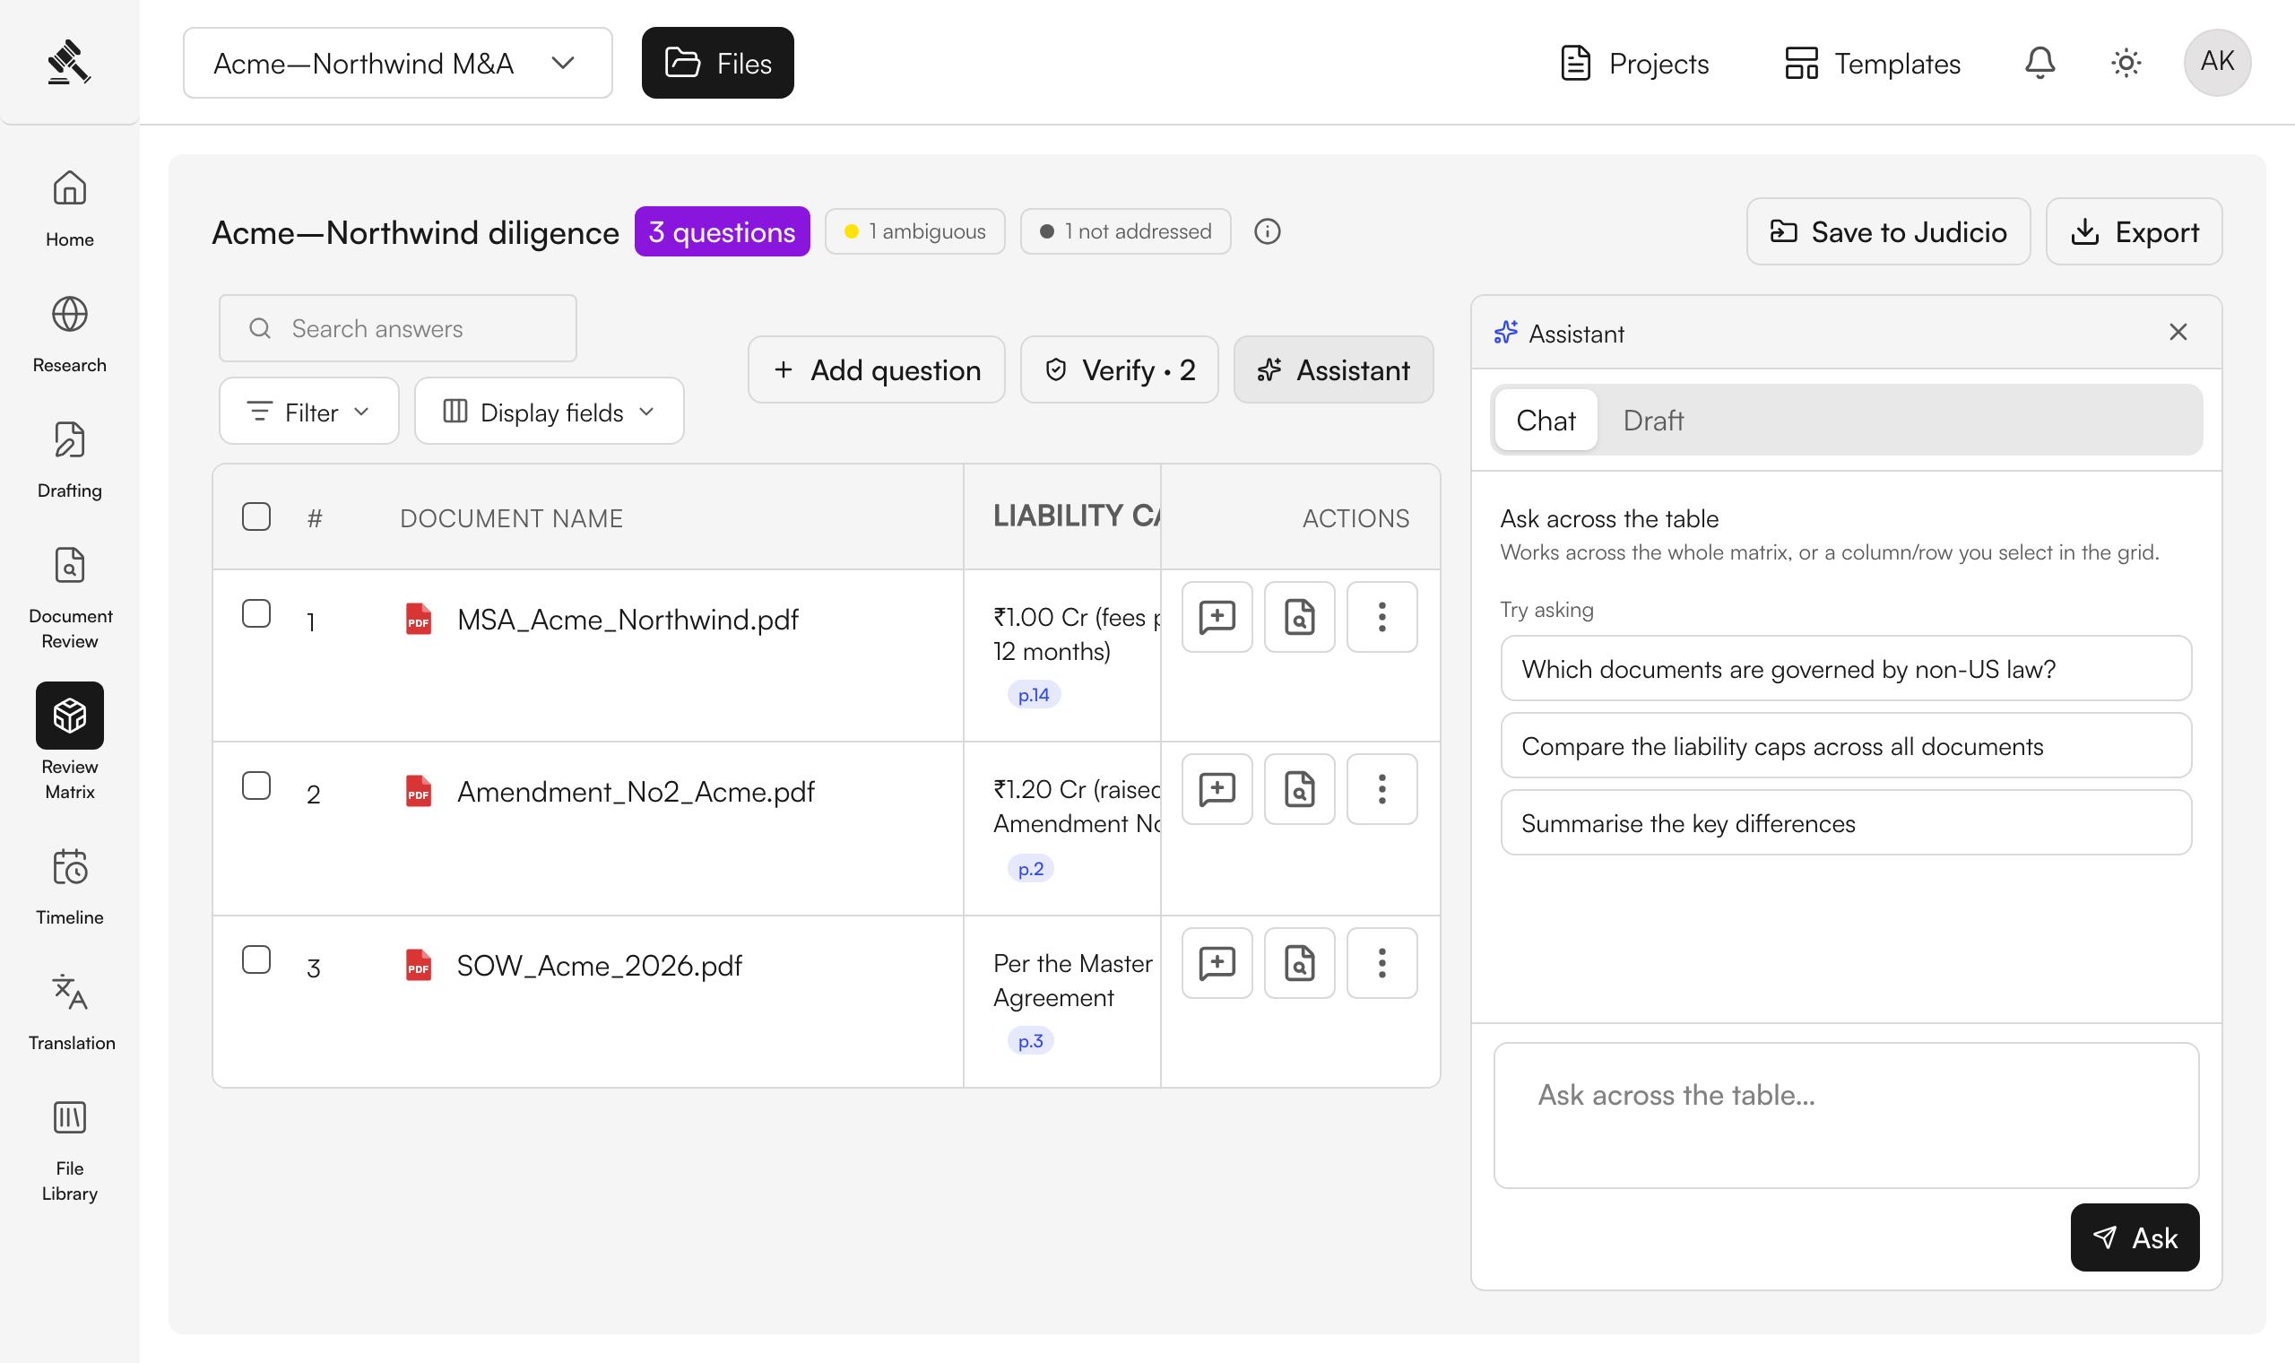Focus the Search answers field
This screenshot has height=1363, width=2295.
click(397, 328)
